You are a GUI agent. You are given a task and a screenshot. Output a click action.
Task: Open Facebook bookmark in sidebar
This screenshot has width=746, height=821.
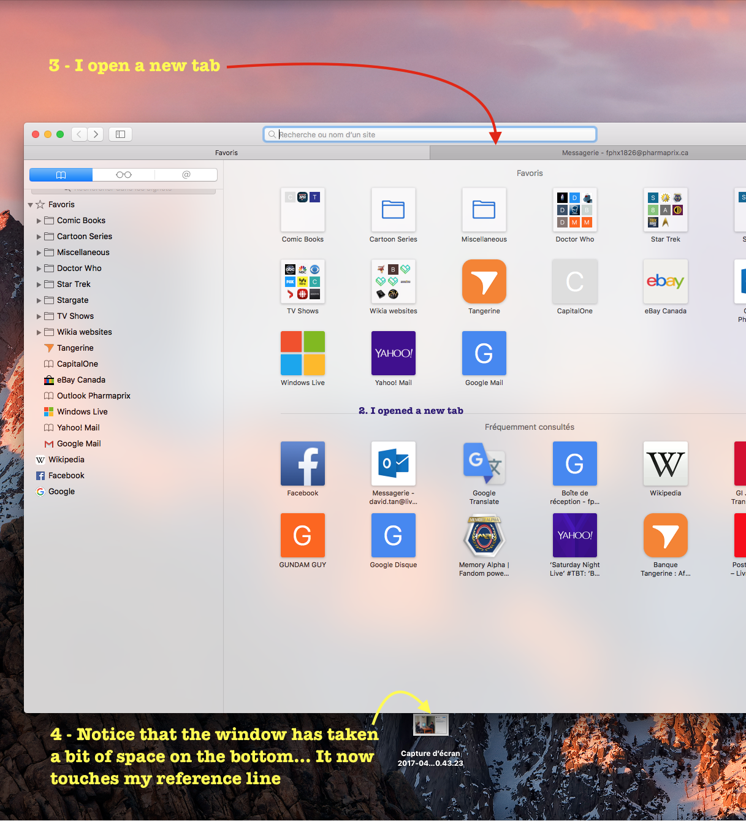(x=60, y=476)
